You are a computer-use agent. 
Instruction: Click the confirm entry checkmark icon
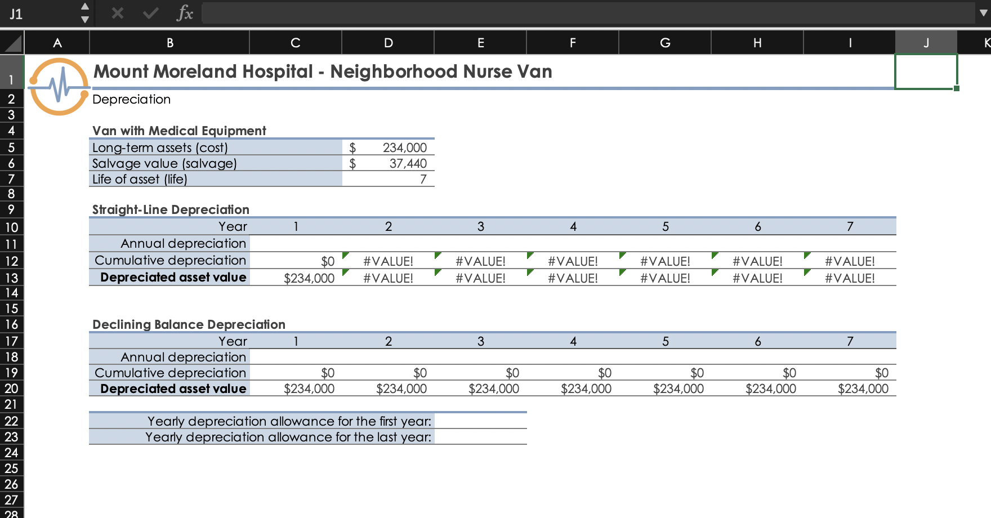(x=150, y=13)
